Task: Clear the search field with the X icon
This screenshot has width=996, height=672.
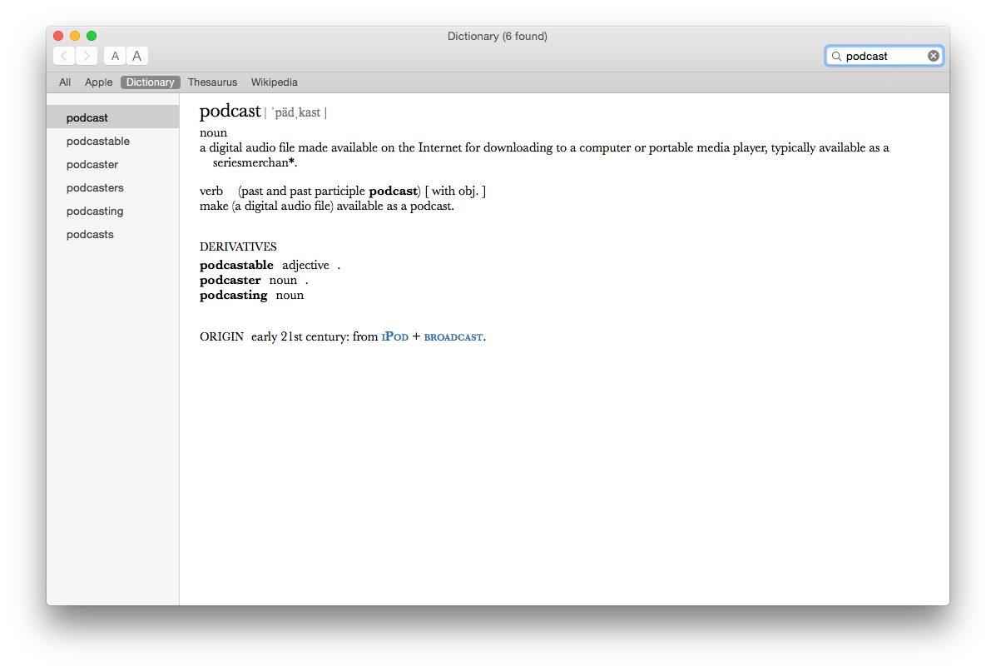Action: coord(933,56)
